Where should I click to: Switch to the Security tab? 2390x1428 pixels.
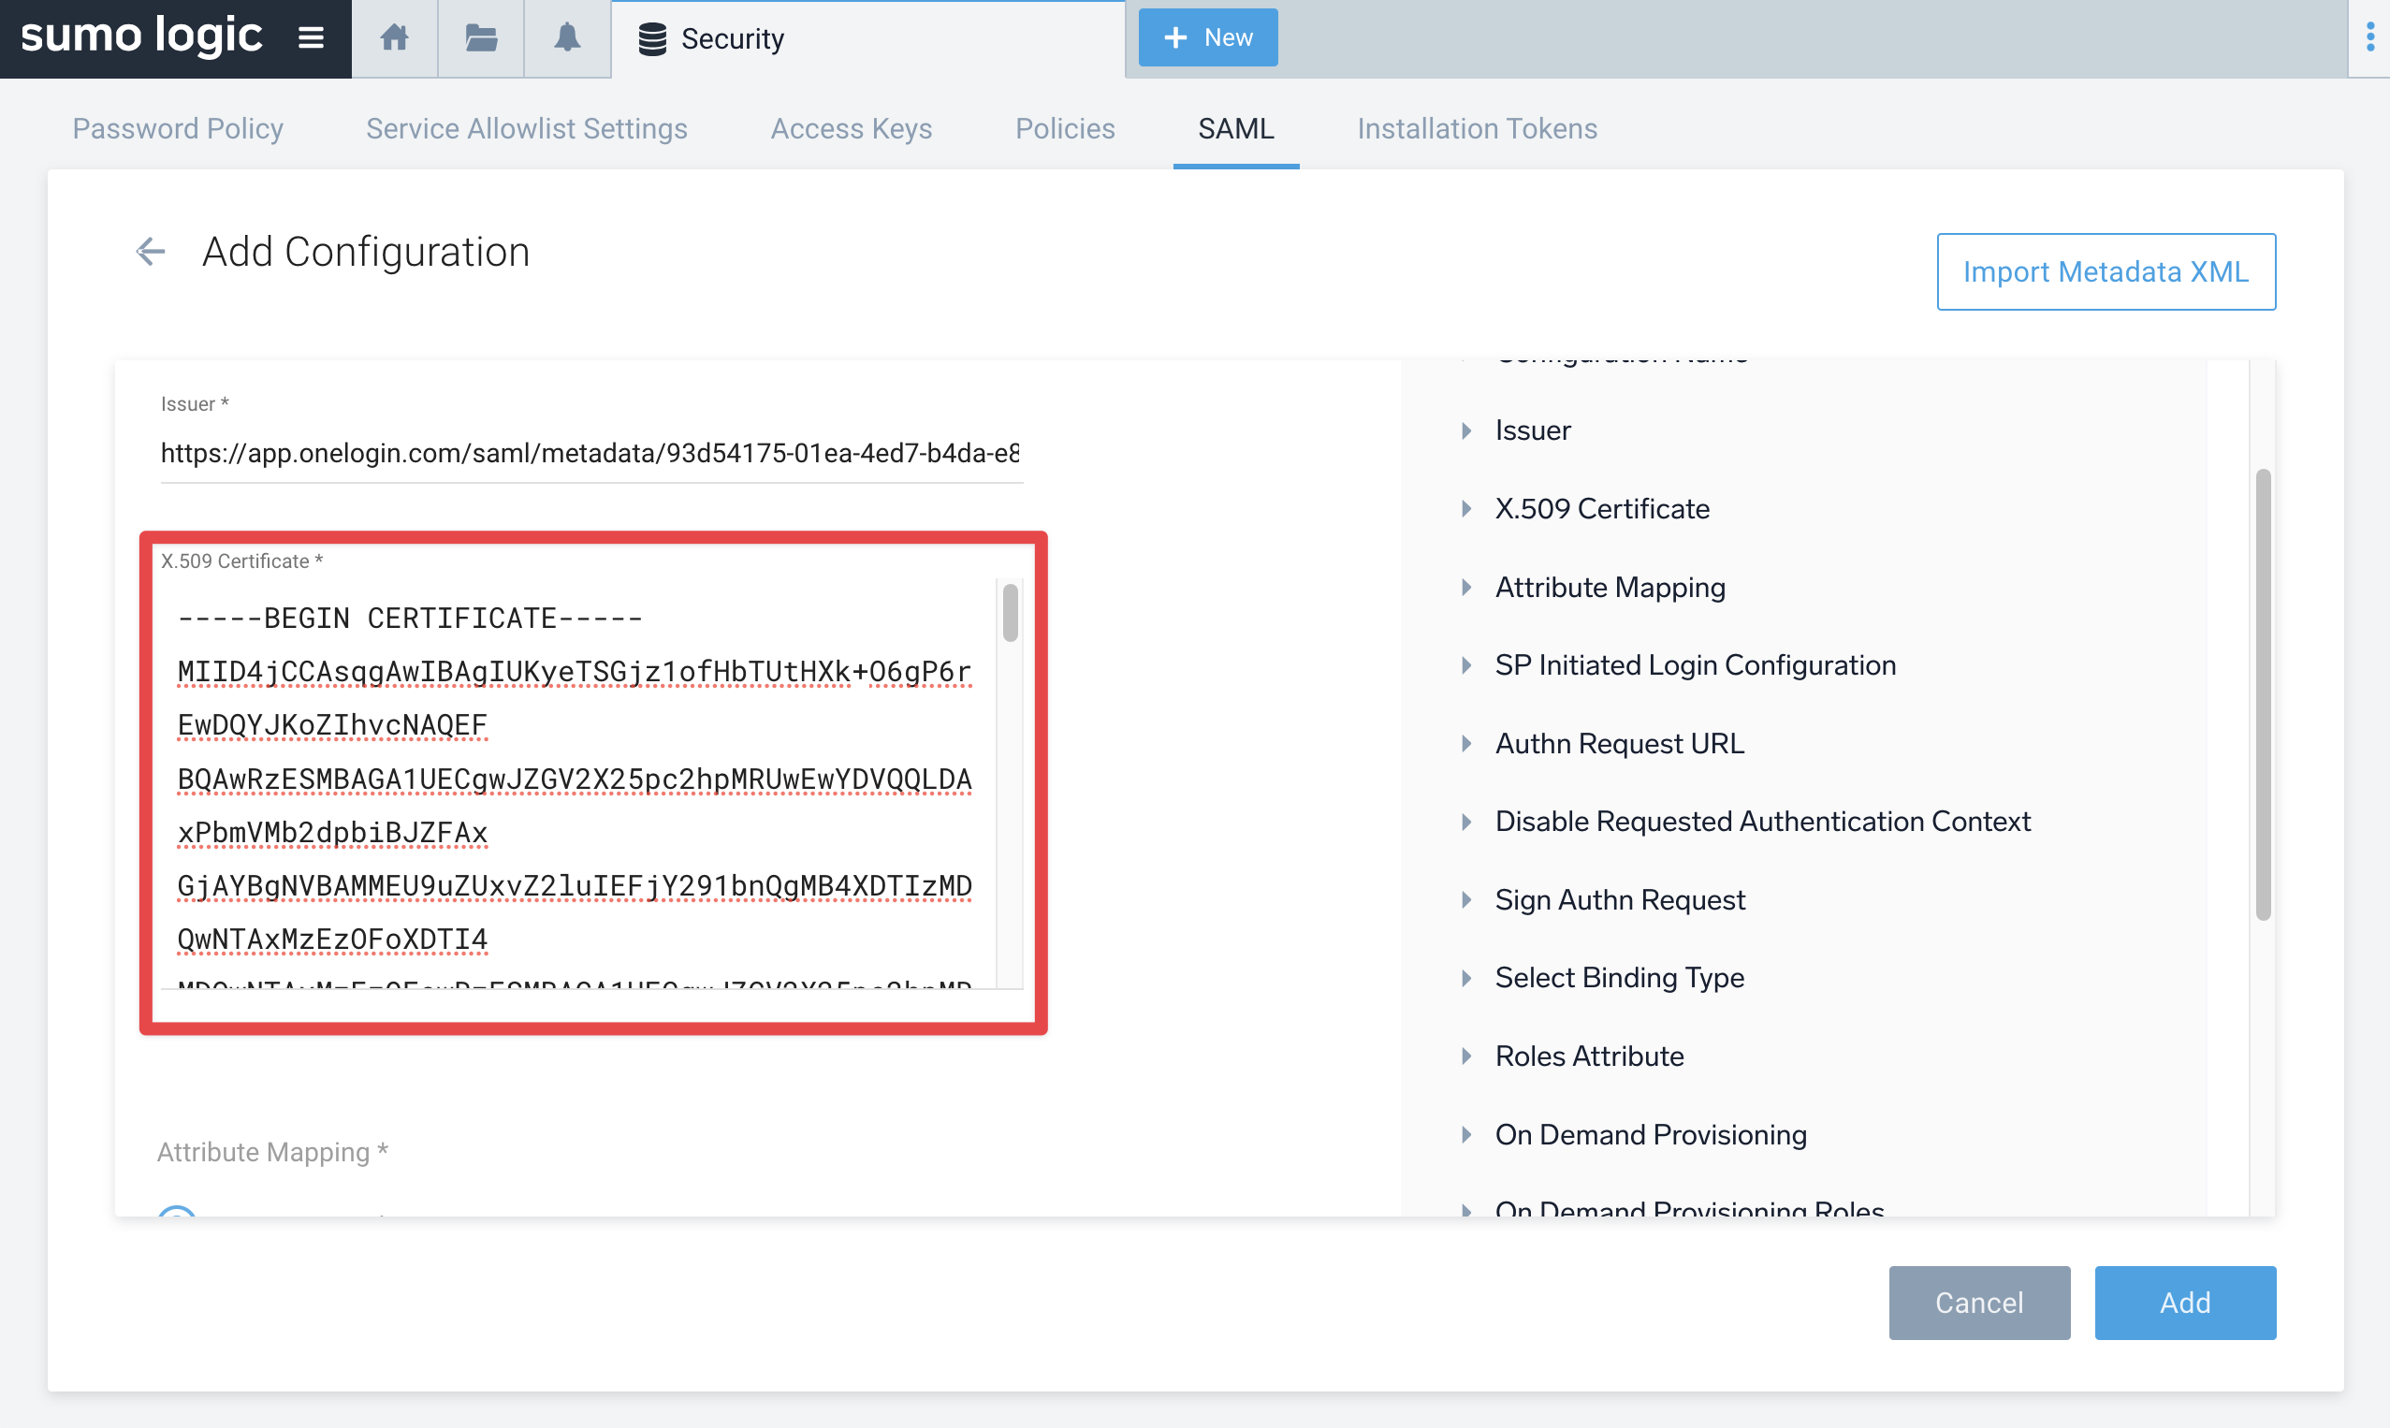[x=867, y=39]
